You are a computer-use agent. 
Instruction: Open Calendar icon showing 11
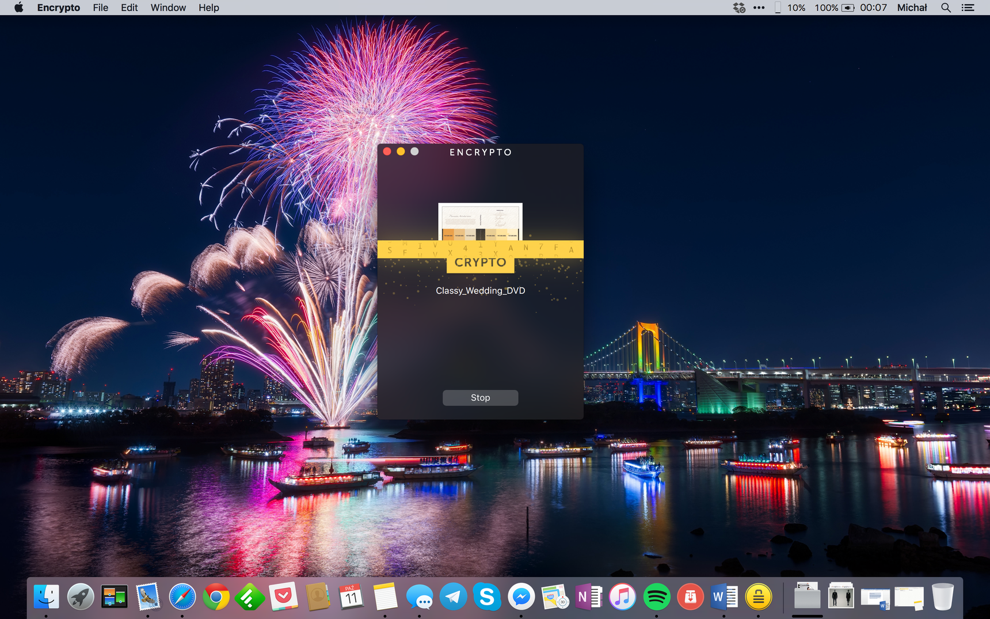tap(351, 597)
